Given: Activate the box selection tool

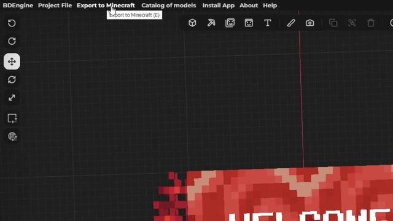Looking at the screenshot, I should (12, 118).
